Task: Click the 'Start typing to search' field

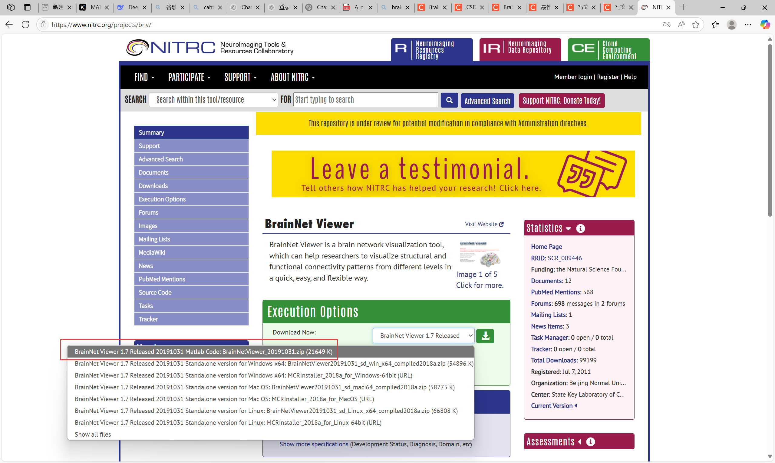Action: point(365,100)
